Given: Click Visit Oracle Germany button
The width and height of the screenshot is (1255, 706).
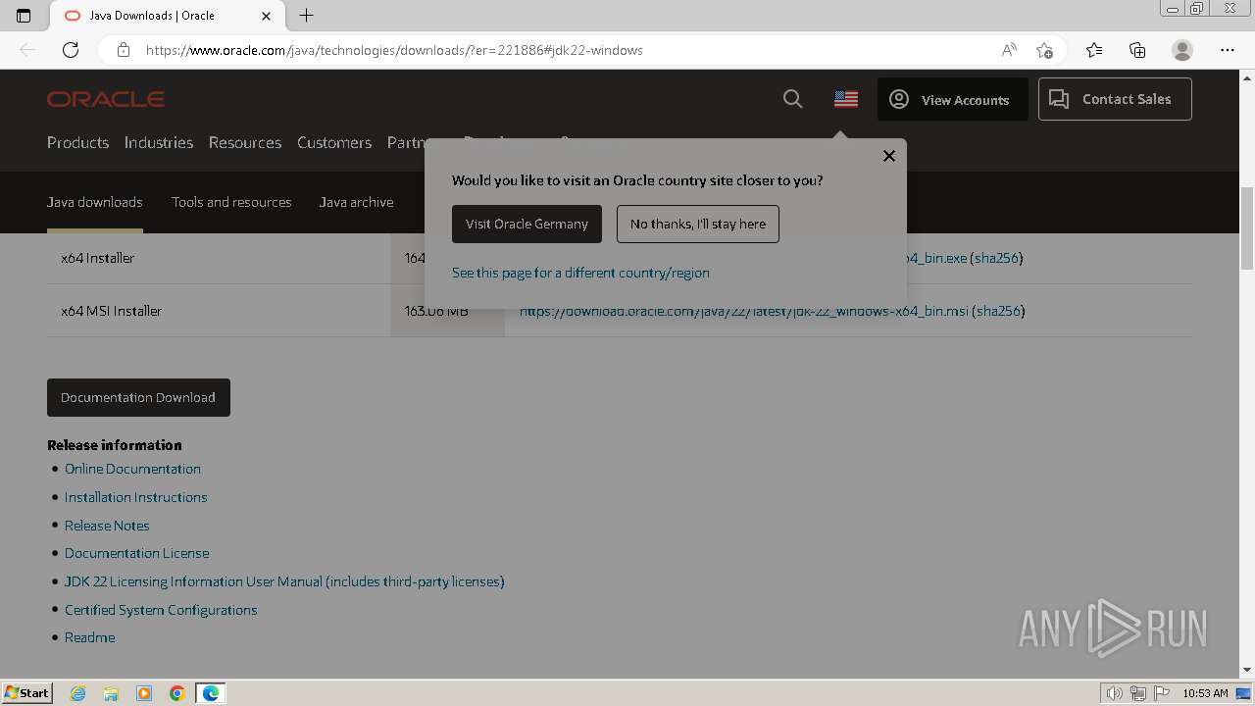Looking at the screenshot, I should pyautogui.click(x=527, y=224).
